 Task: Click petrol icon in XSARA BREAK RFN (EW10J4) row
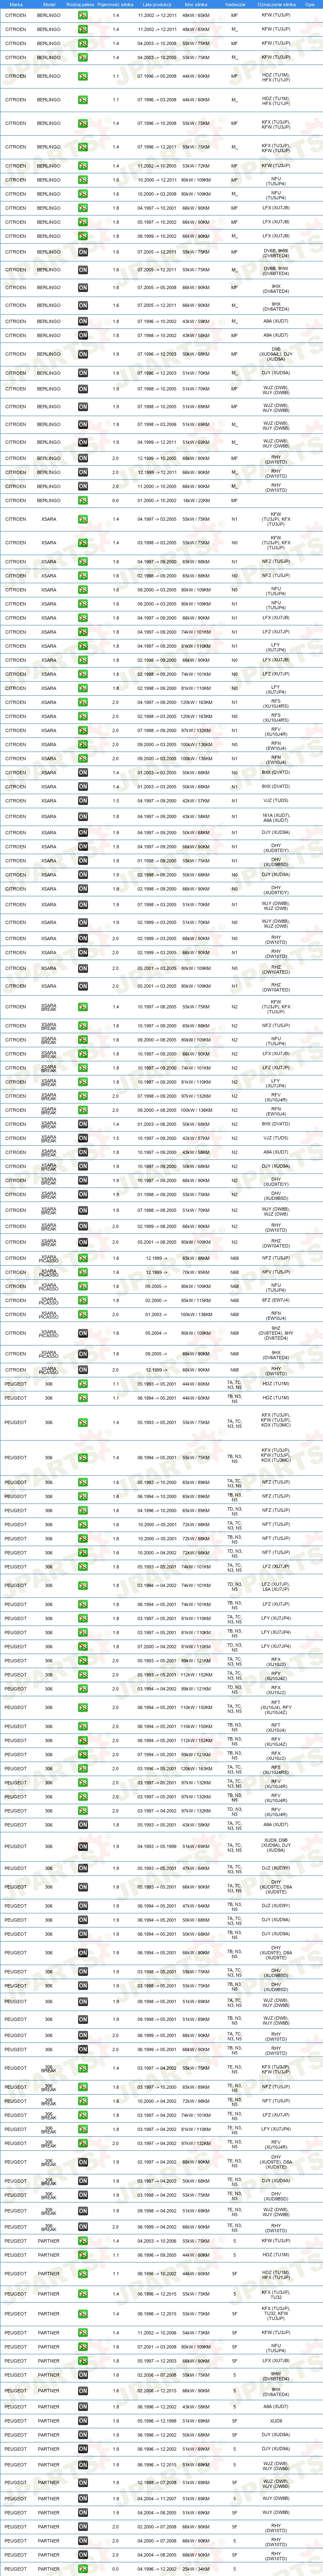click(83, 1110)
